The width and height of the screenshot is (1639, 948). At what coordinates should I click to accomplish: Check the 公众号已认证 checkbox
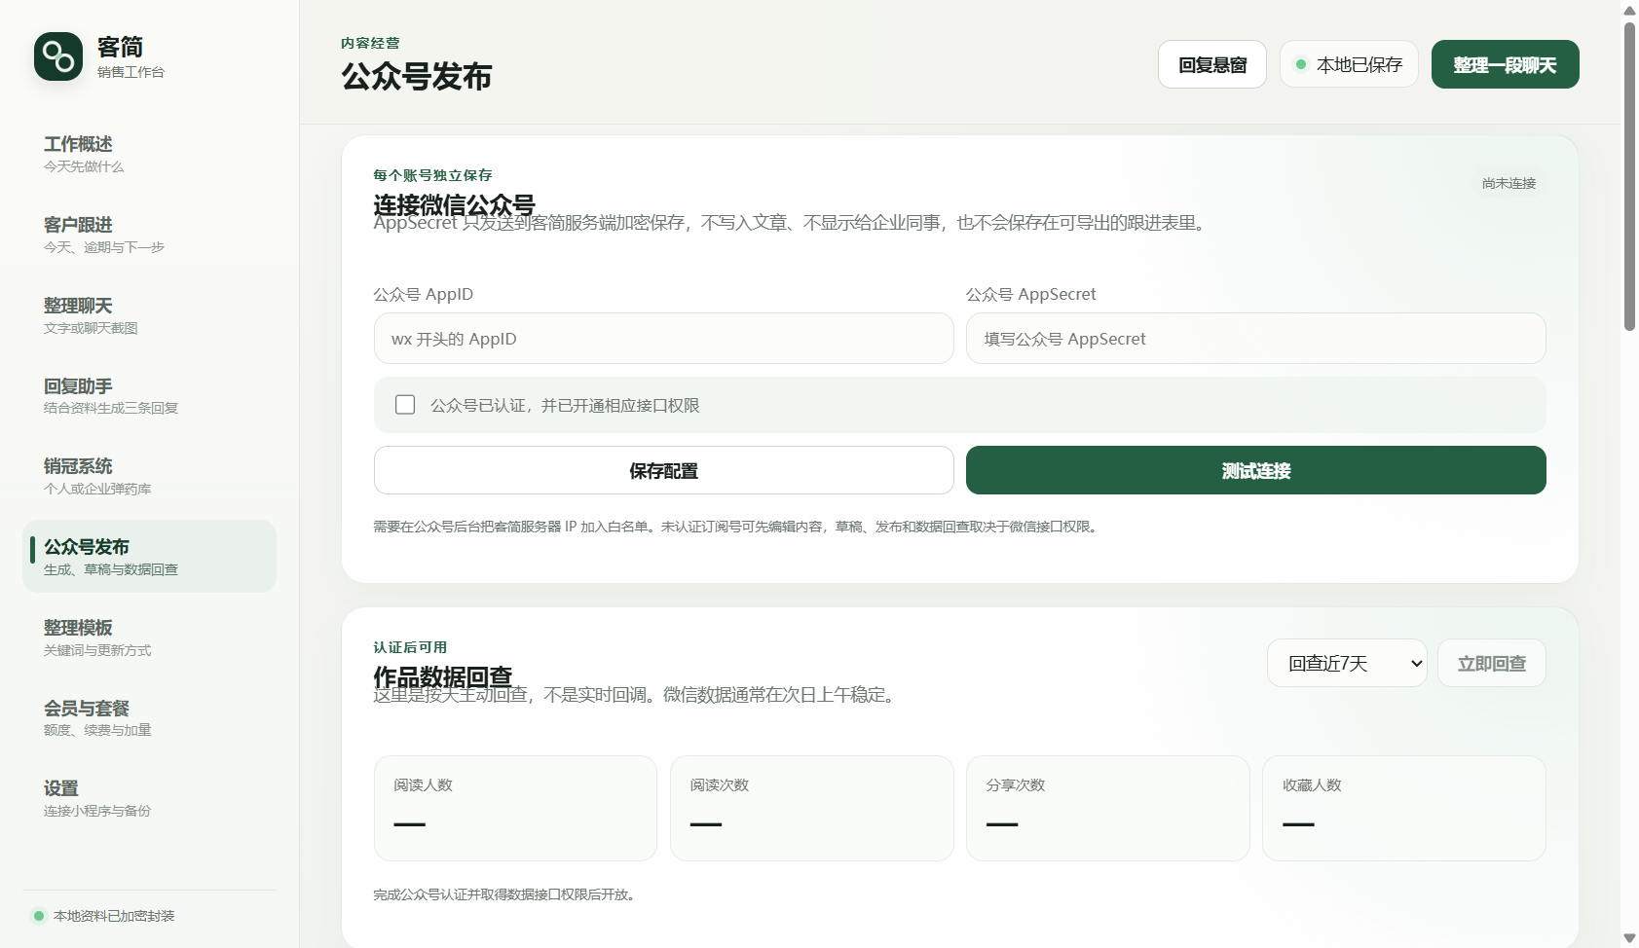(405, 405)
